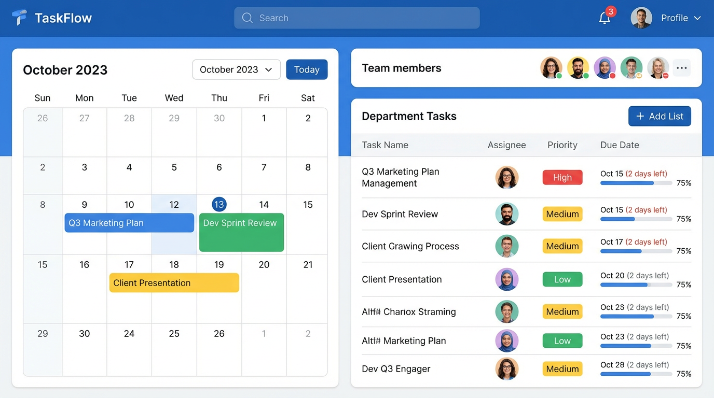Image resolution: width=714 pixels, height=398 pixels.
Task: Expand the Profile menu chevron
Action: pyautogui.click(x=697, y=18)
